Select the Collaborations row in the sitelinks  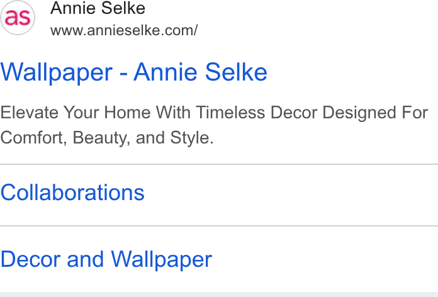pos(219,195)
